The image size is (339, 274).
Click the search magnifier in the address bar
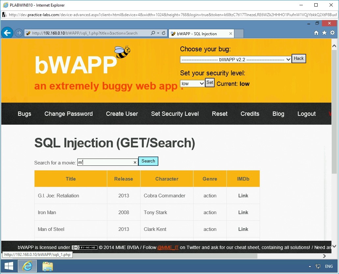pyautogui.click(x=153, y=33)
